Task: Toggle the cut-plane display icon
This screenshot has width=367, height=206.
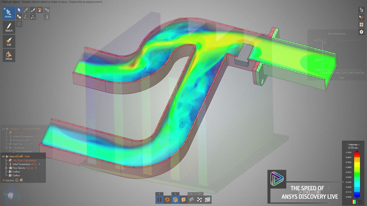Action: coord(183,200)
